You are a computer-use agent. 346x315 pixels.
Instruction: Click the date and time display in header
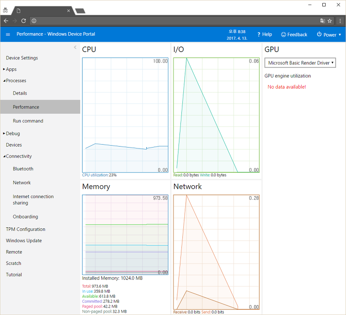pyautogui.click(x=237, y=35)
